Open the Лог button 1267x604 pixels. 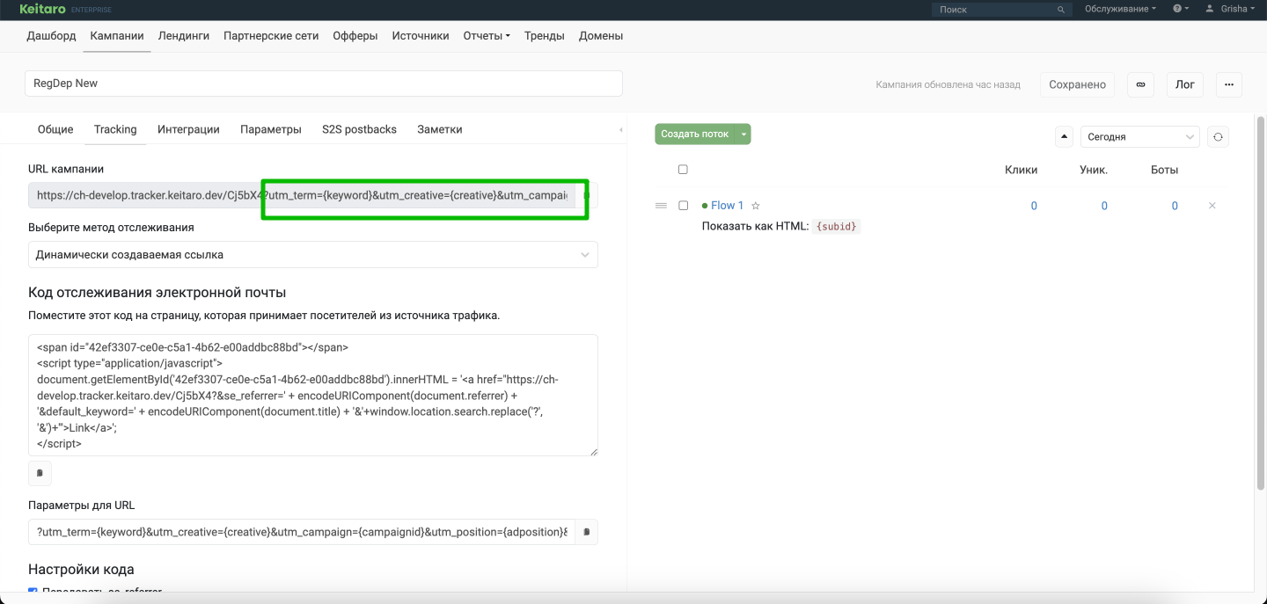(1185, 84)
